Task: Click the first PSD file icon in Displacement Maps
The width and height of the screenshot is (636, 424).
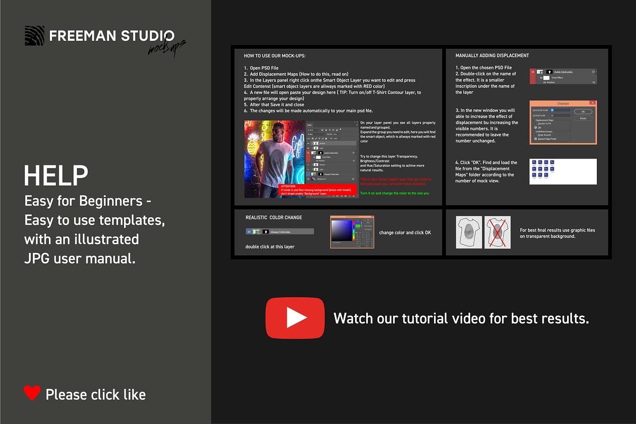Action: tap(534, 162)
